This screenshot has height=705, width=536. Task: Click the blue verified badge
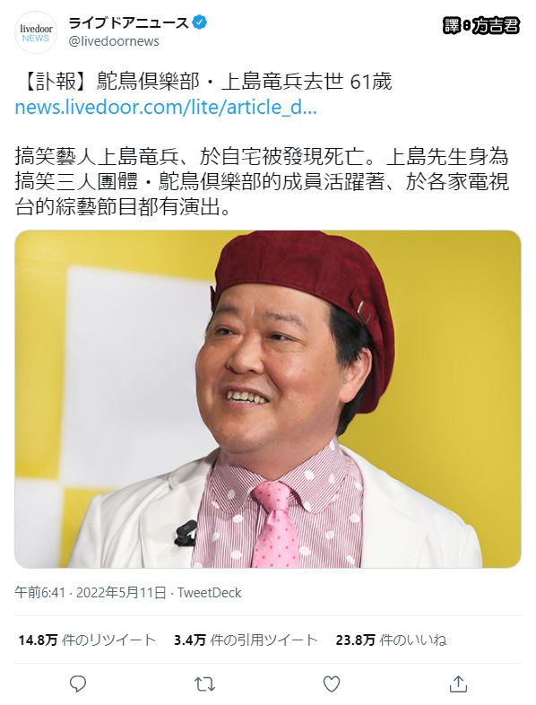200,22
